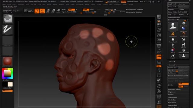Toggle the Persp perspective icon
This screenshot has height=108, width=193.
[x=159, y=46]
